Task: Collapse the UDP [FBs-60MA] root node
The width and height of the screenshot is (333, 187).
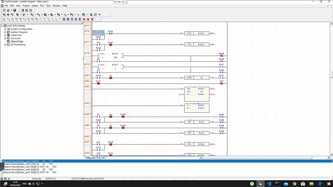Action: tap(2, 26)
